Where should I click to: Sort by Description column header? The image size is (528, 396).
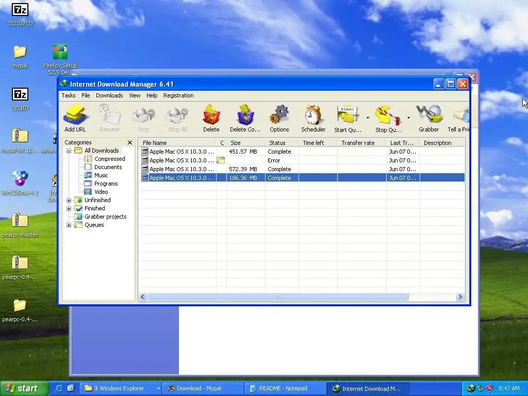[x=442, y=143]
